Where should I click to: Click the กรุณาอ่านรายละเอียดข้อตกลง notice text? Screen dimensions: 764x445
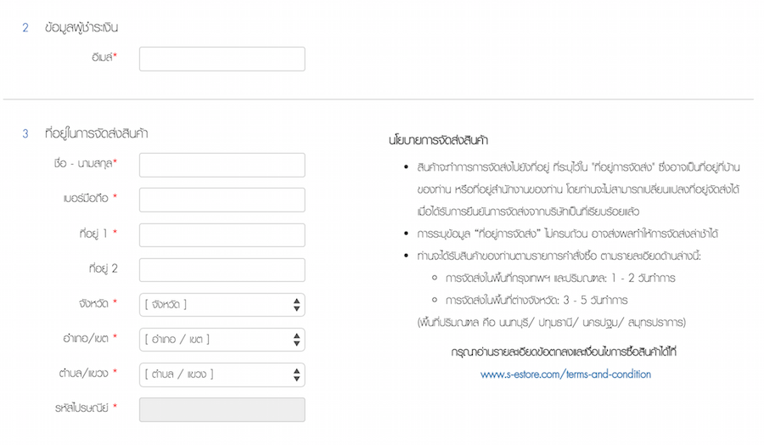(x=569, y=352)
